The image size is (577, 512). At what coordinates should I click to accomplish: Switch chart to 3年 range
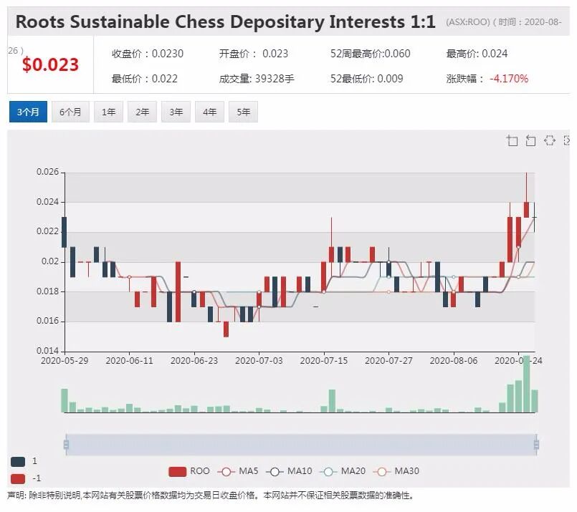click(176, 112)
